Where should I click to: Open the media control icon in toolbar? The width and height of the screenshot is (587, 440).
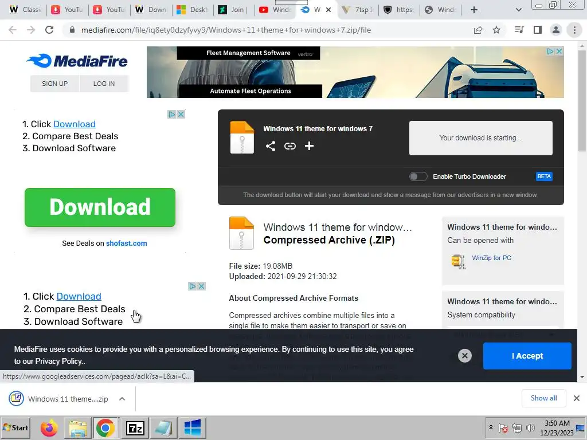(519, 30)
